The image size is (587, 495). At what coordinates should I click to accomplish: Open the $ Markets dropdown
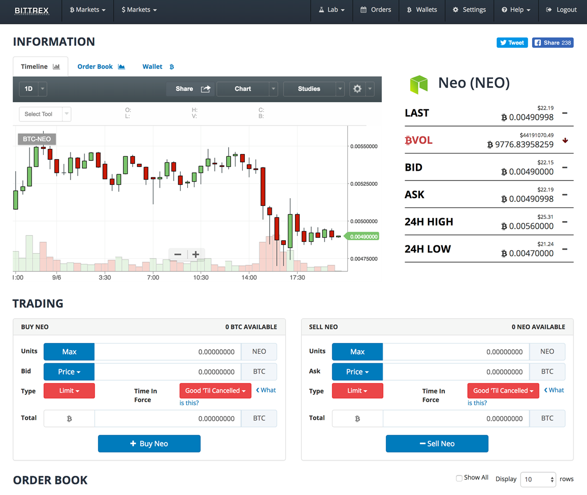tap(139, 10)
